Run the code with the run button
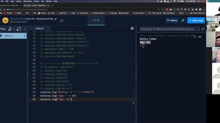220x123 pixels. click(96, 20)
